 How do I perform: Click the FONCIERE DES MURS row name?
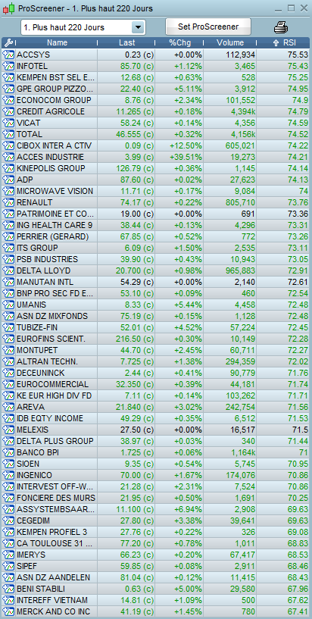click(x=55, y=498)
